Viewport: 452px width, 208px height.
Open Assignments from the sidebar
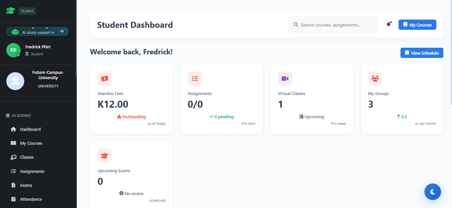click(x=32, y=171)
